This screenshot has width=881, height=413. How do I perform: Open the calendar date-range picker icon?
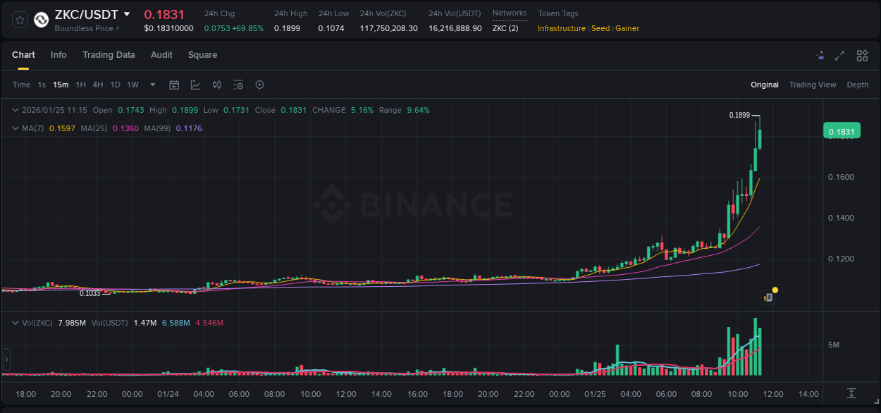(174, 85)
